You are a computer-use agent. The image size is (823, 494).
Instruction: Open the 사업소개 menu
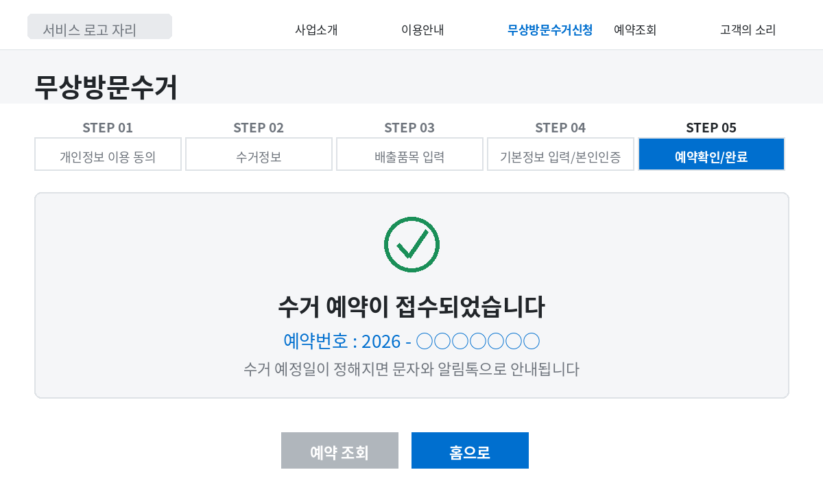point(316,30)
